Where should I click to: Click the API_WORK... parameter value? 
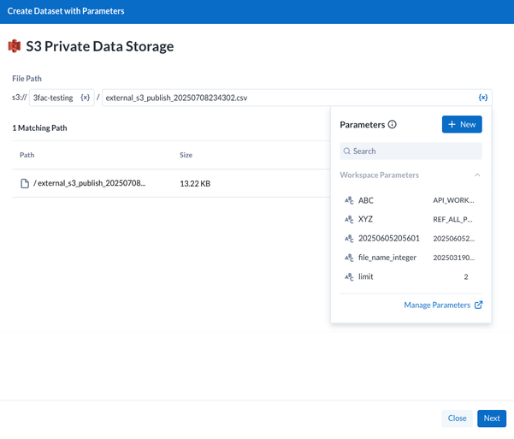[453, 200]
